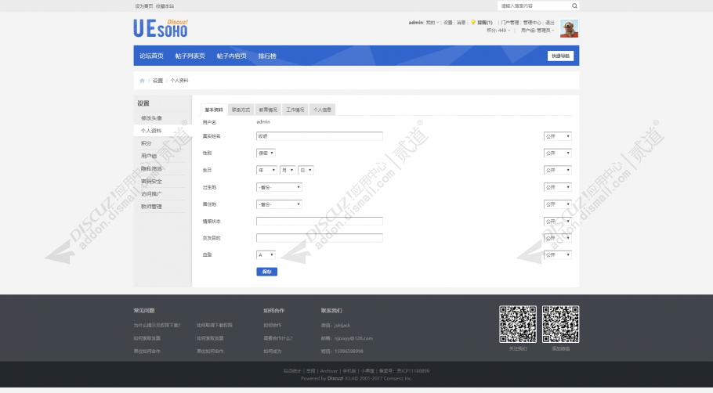Image resolution: width=713 pixels, height=393 pixels.
Task: Open the 公开 privacy dropdown for 生日
Action: (558, 170)
